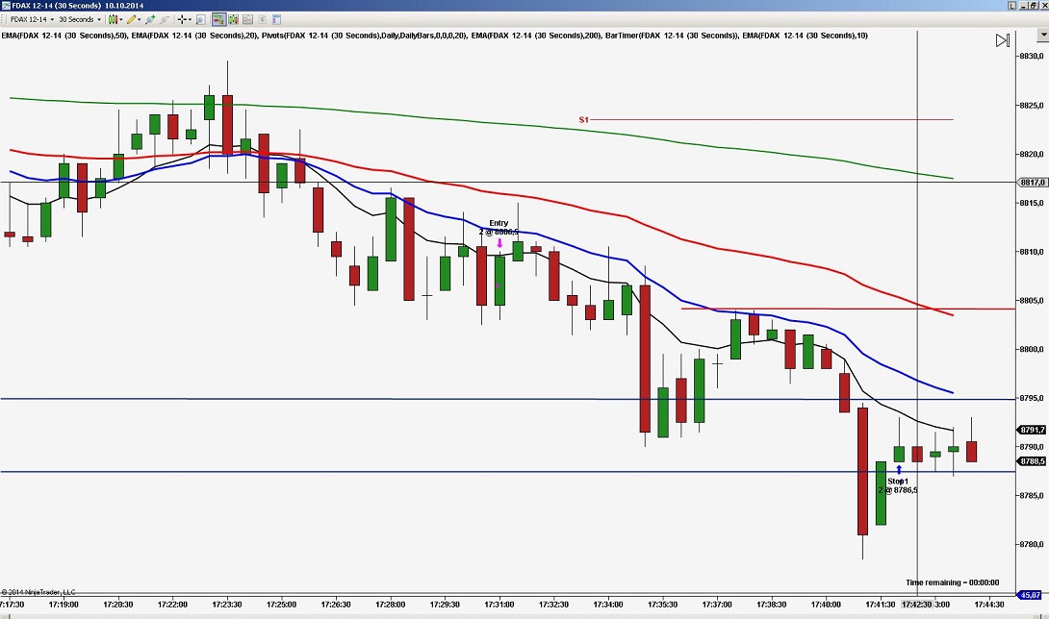The height and width of the screenshot is (619, 1049).
Task: Click the Entry 2 @ 8808.5 marker label
Action: click(x=498, y=227)
